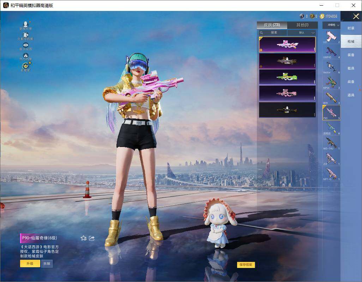Switch to the 其他(1) tab
Viewport: 362px width, 282px height.
[x=302, y=25]
